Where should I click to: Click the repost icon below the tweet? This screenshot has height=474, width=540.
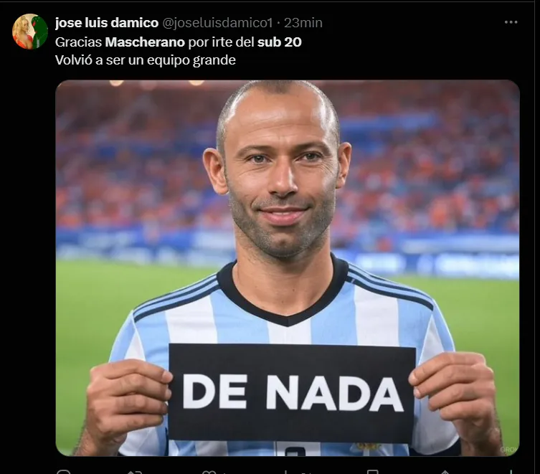coord(134,472)
